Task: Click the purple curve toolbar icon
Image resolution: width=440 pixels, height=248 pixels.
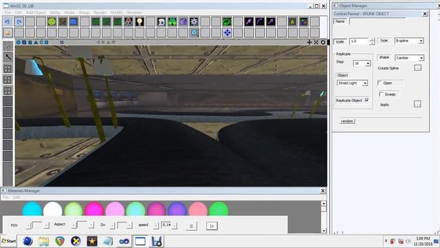Action: (260, 21)
